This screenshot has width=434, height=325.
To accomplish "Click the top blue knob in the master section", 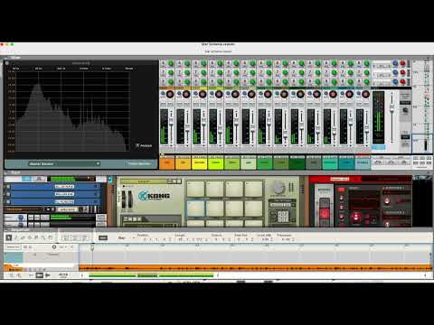I will coord(395,63).
